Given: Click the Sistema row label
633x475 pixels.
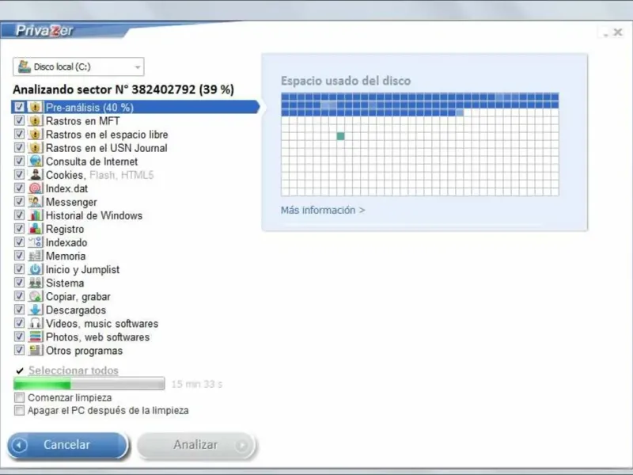Looking at the screenshot, I should click(x=65, y=283).
